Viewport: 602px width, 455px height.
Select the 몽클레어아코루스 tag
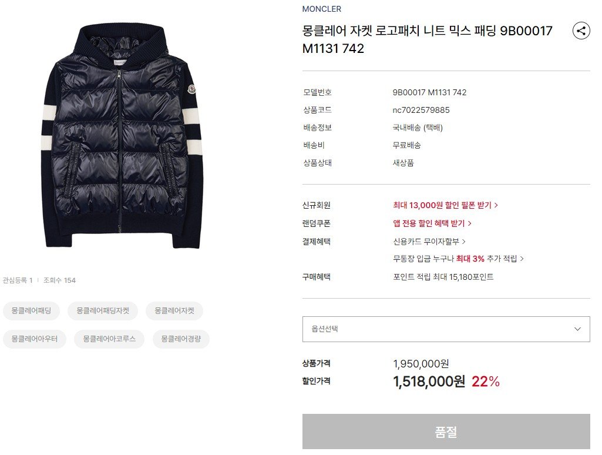coord(109,339)
